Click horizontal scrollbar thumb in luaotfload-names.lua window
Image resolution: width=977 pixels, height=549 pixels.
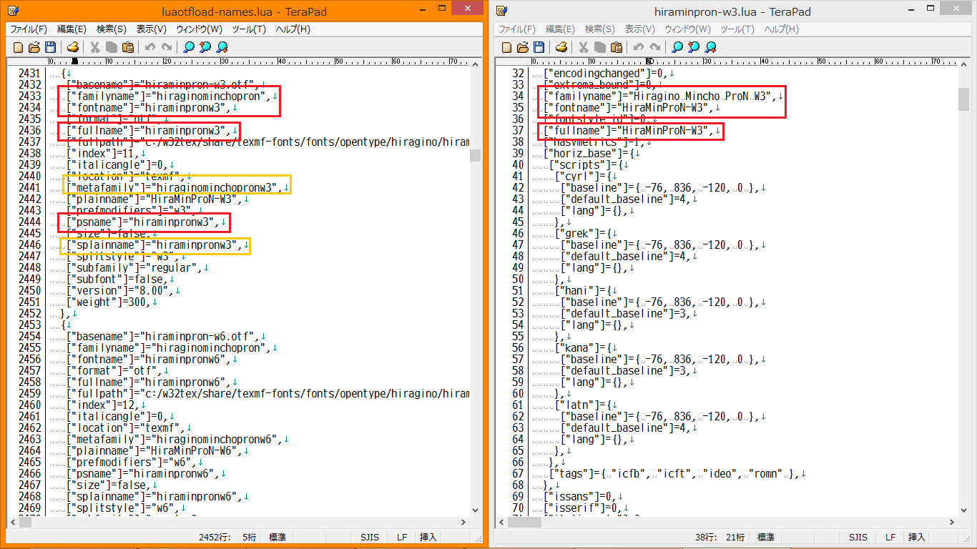coord(26,522)
